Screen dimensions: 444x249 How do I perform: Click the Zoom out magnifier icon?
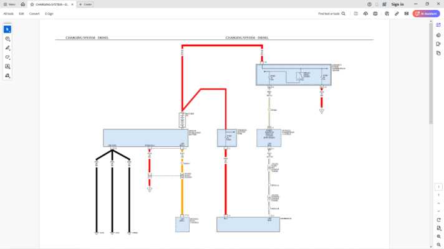(x=438, y=245)
